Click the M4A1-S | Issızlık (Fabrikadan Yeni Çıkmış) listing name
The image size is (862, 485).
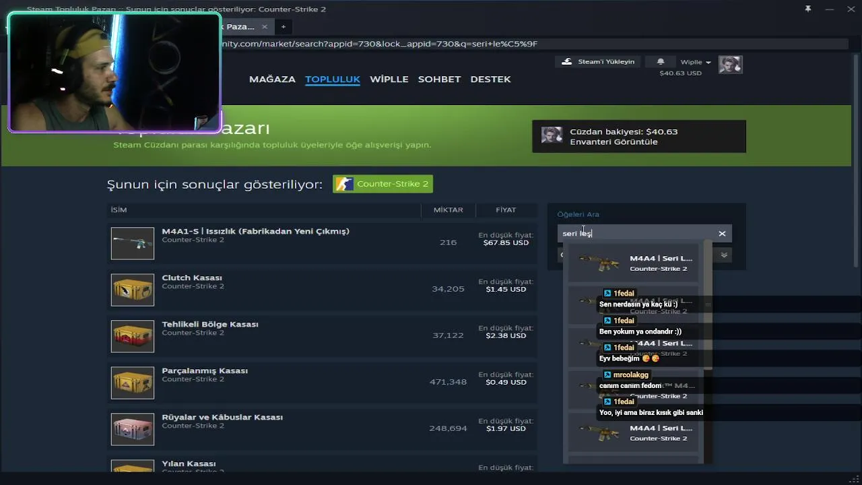coord(255,231)
